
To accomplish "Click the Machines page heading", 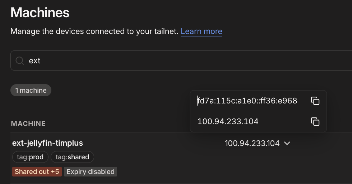I will click(x=40, y=13).
